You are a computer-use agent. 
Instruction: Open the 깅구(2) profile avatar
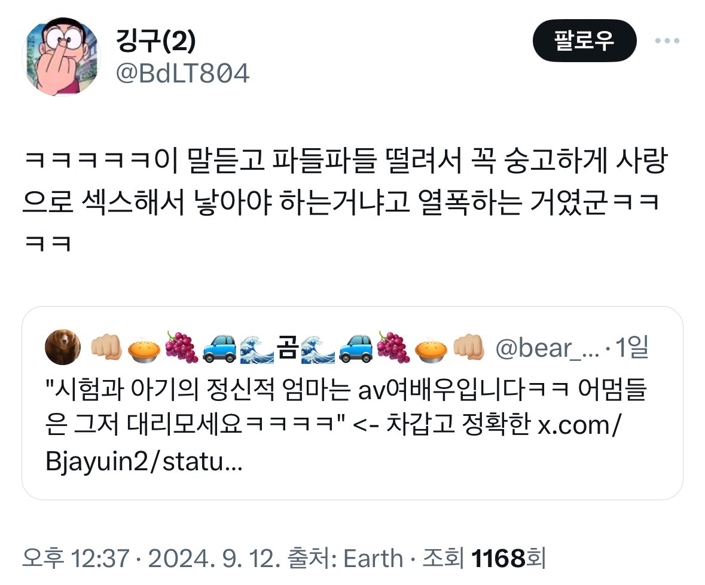point(62,57)
